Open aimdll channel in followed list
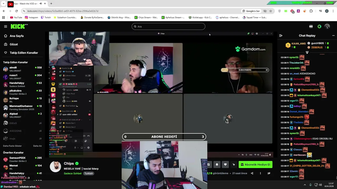337x189 pixels. (x=22, y=69)
